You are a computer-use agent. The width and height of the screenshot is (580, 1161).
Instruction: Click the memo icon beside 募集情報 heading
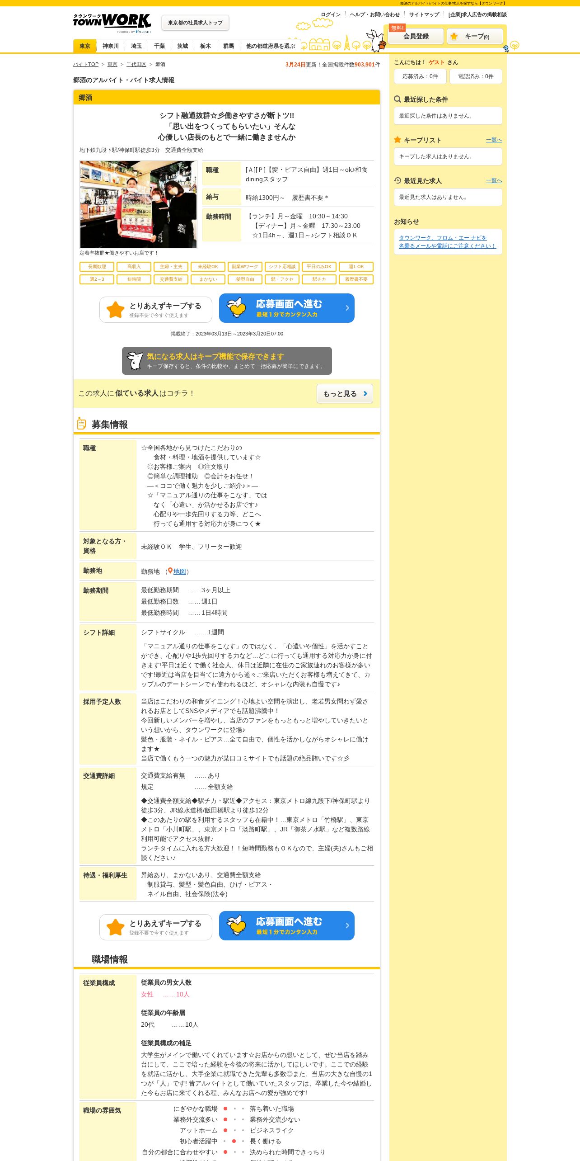[x=82, y=424]
